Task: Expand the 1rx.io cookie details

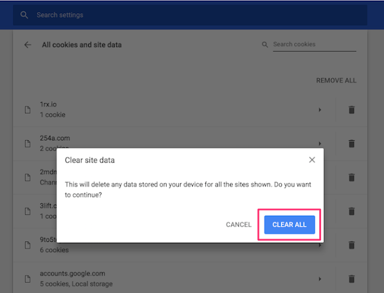Action: point(320,110)
